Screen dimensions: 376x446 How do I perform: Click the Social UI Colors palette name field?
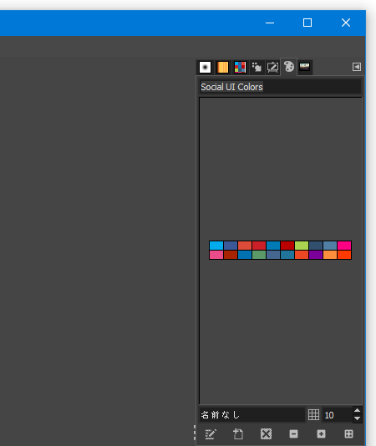click(281, 87)
